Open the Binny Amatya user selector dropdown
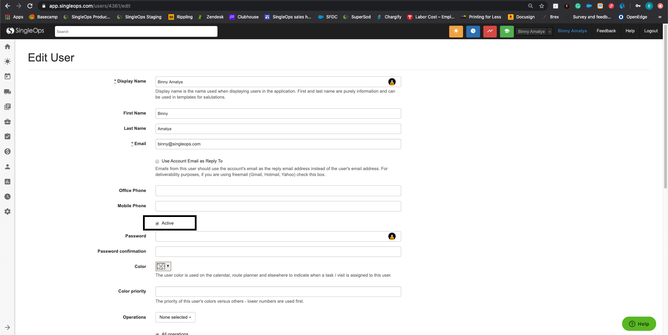 534,32
